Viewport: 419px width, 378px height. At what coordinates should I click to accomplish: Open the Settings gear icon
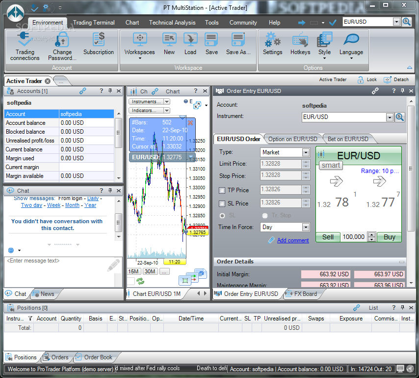(273, 39)
